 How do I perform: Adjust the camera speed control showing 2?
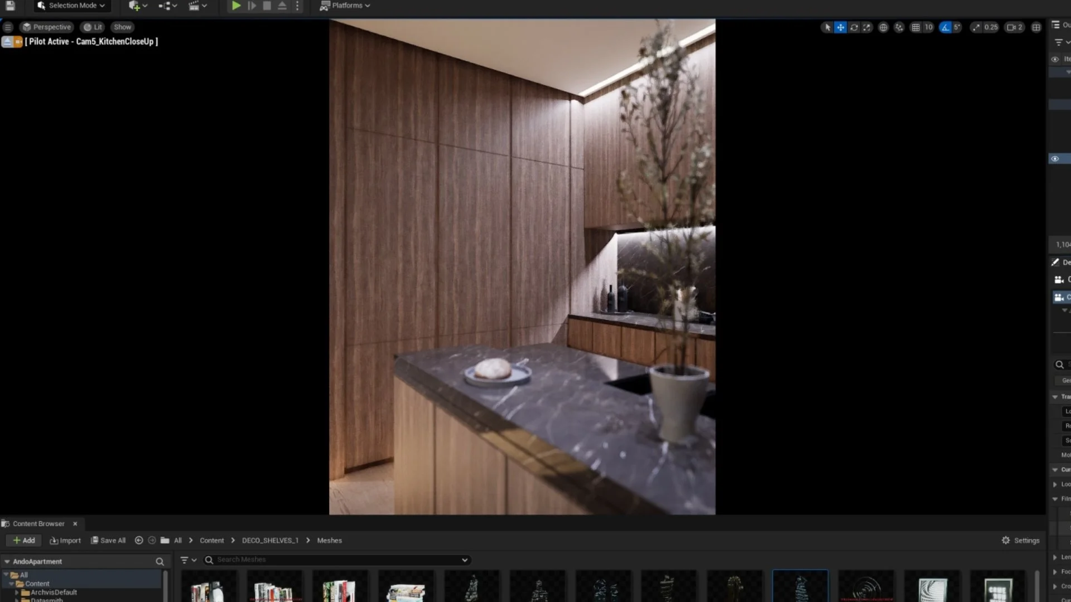(x=1014, y=27)
